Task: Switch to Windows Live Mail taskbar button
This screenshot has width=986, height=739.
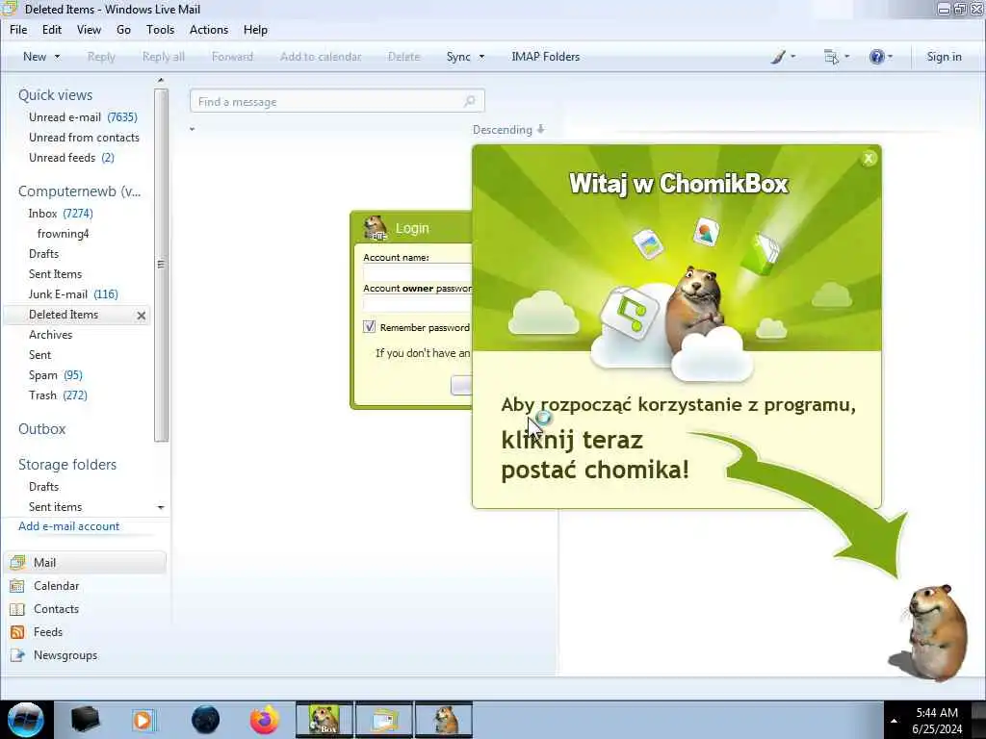Action: coord(384,720)
